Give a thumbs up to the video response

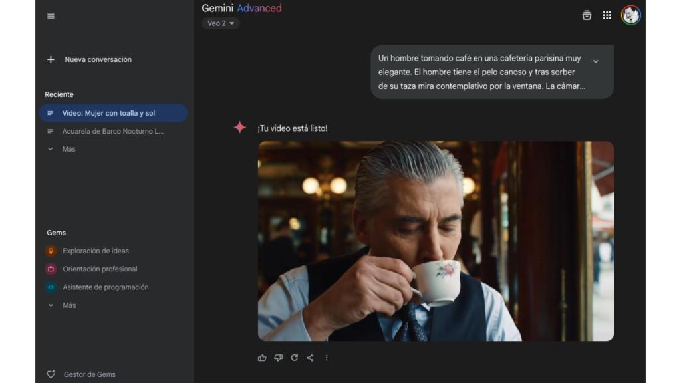click(x=262, y=358)
